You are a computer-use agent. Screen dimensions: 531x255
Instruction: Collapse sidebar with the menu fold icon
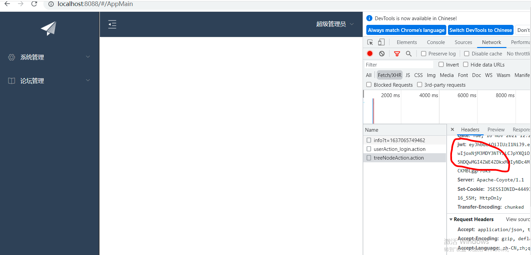coord(112,24)
